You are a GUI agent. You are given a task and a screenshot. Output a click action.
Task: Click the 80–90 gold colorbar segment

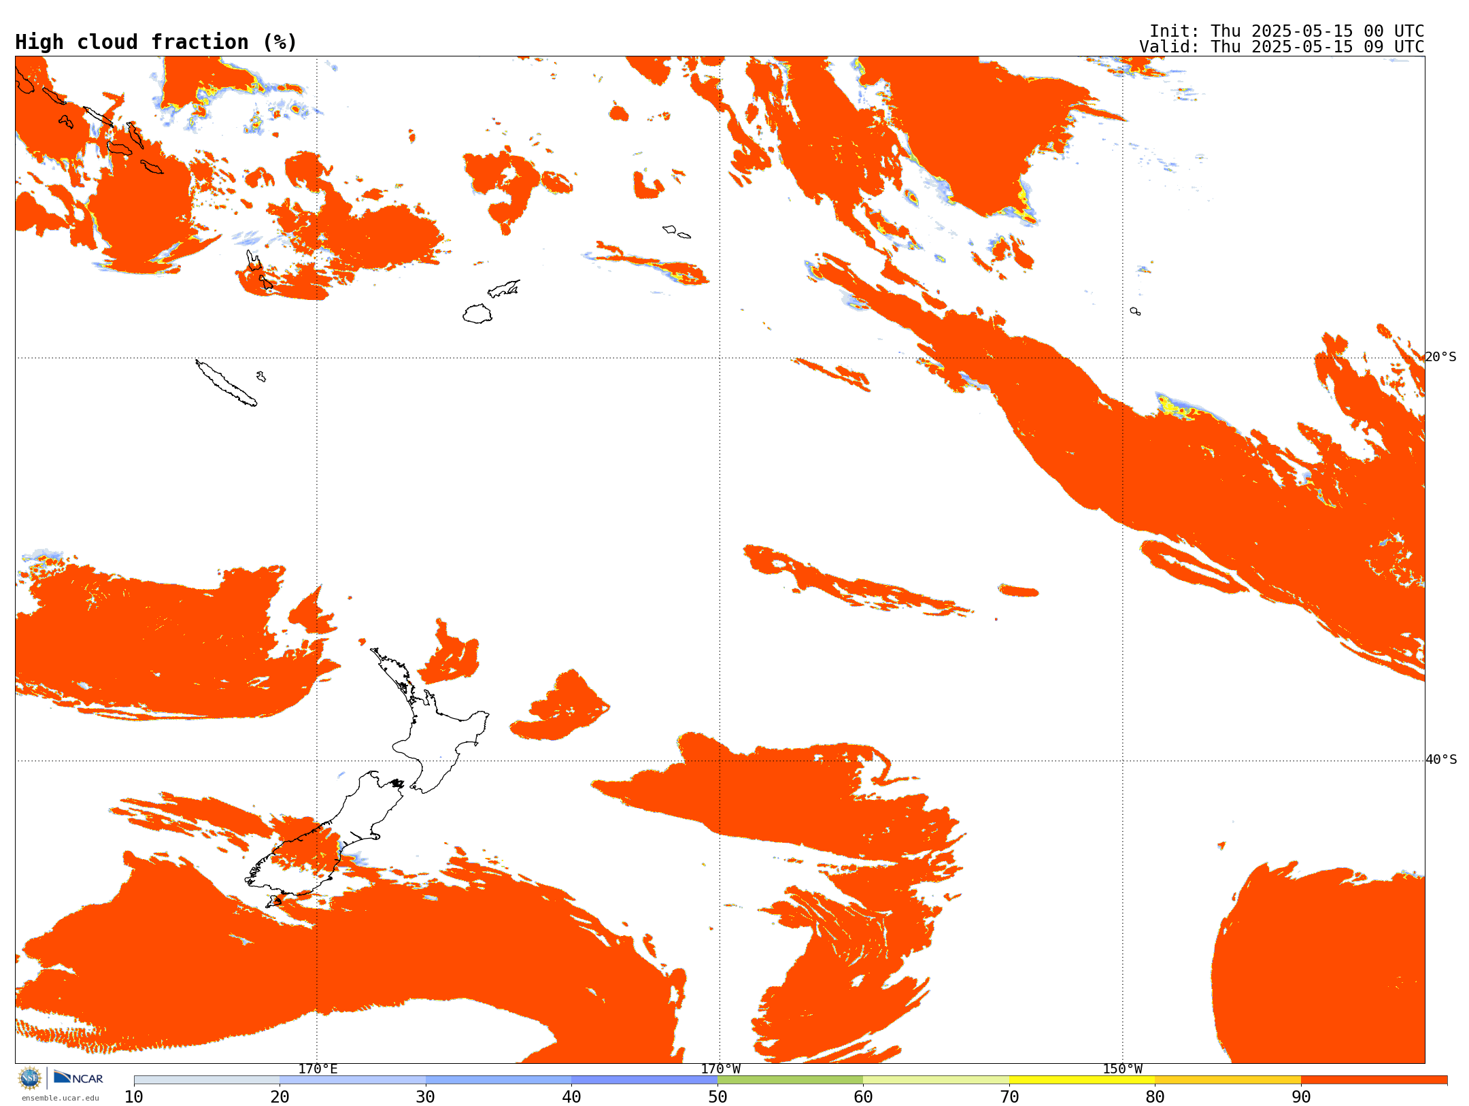click(x=1228, y=1080)
